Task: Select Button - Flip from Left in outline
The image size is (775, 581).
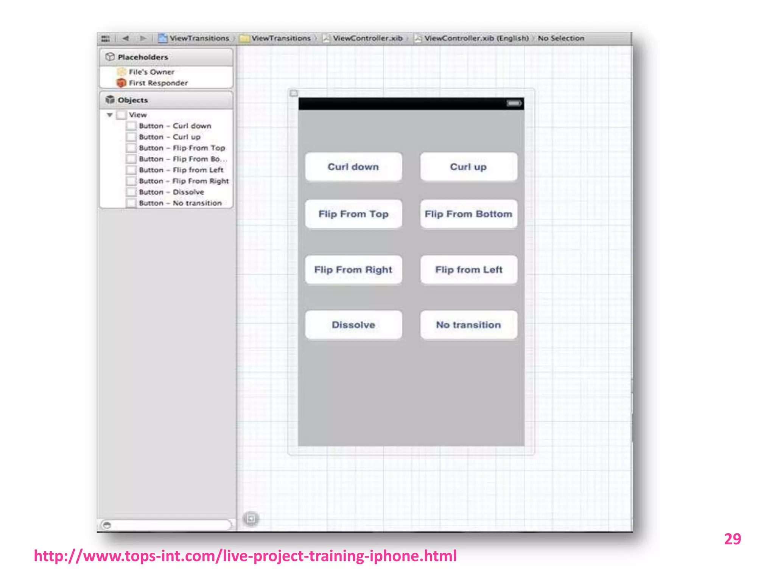Action: (166, 170)
